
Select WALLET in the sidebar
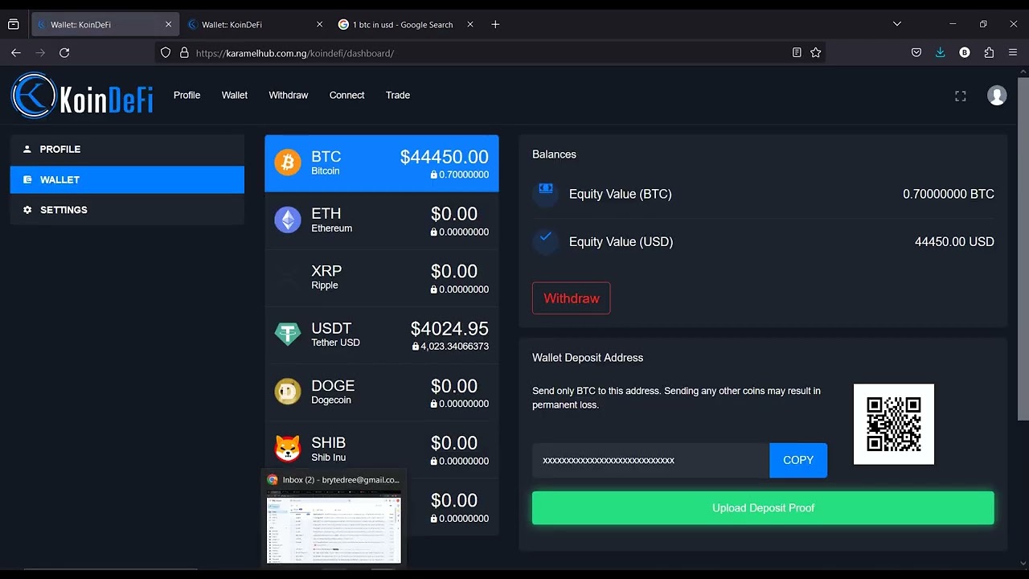click(127, 179)
